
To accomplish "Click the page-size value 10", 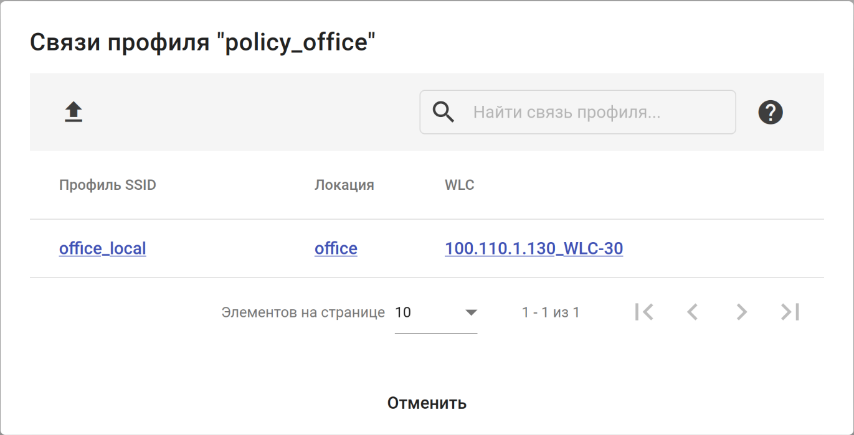I will click(x=404, y=312).
